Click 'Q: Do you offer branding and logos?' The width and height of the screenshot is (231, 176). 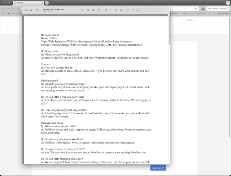click(62, 159)
